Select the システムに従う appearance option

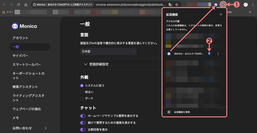coord(82,86)
